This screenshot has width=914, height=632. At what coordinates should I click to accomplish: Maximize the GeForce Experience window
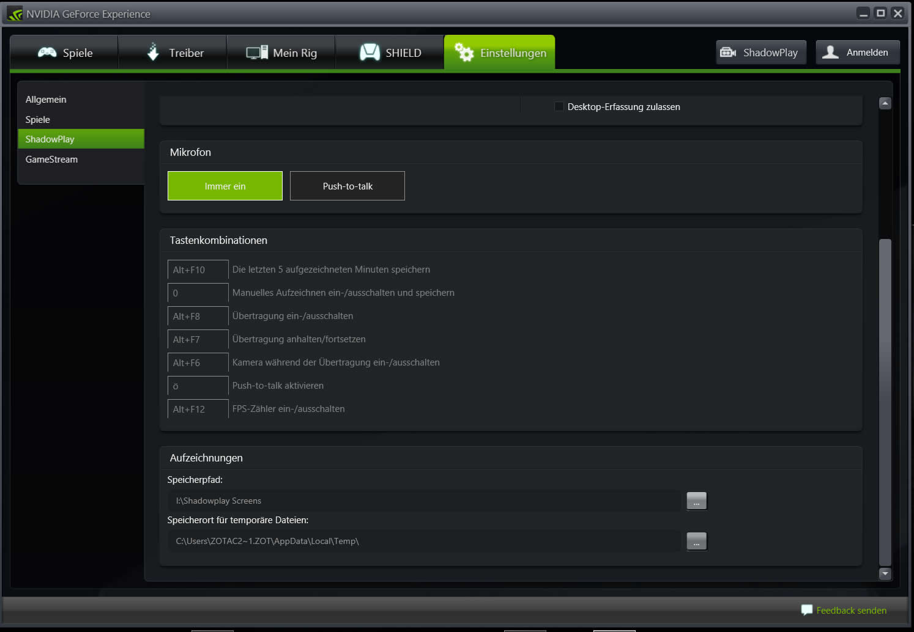click(x=880, y=13)
